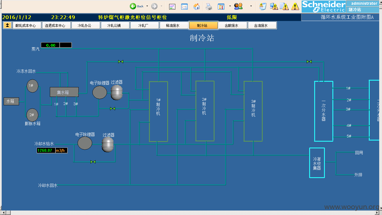Click the valve below upper 过滤器

pyautogui.click(x=113, y=109)
